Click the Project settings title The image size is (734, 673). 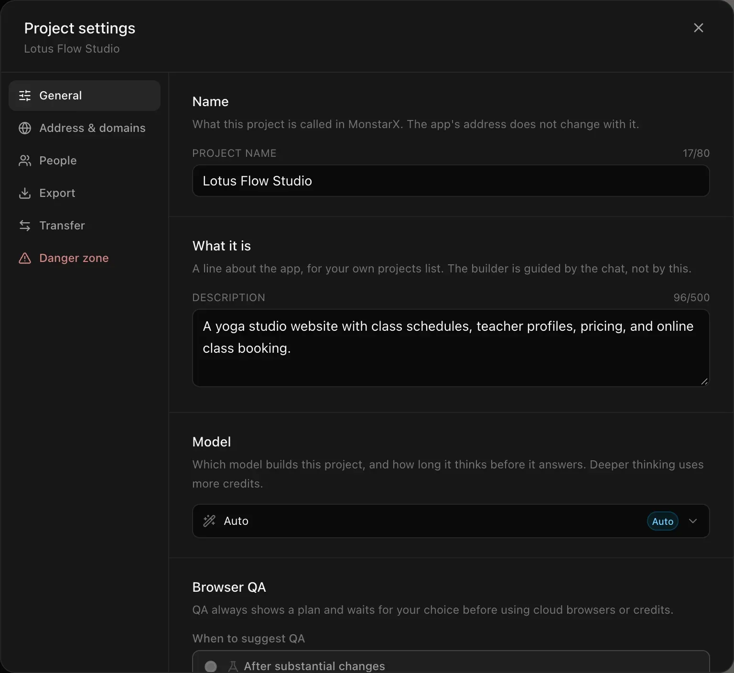pos(80,28)
